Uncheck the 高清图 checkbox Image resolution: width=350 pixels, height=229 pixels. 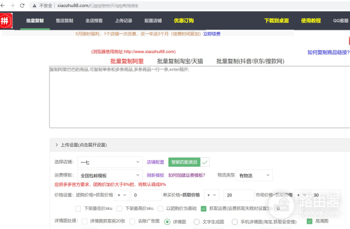pyautogui.click(x=309, y=221)
